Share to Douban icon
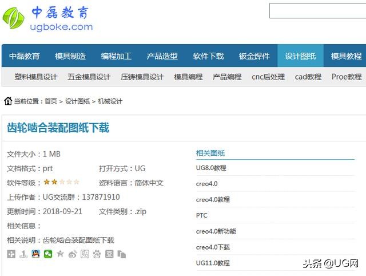 [x=109, y=254]
